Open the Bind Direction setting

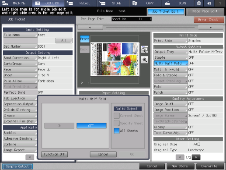click(x=20, y=58)
